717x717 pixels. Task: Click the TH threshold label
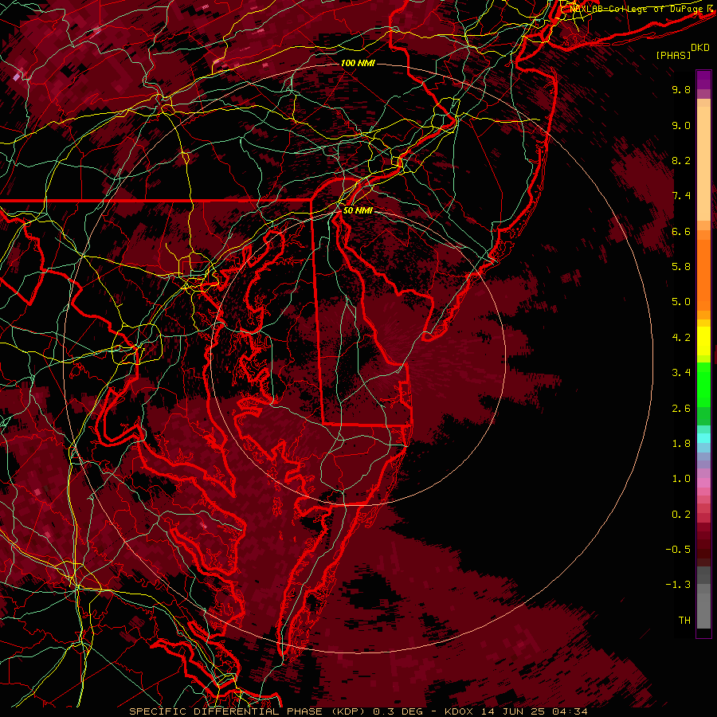[x=684, y=621]
